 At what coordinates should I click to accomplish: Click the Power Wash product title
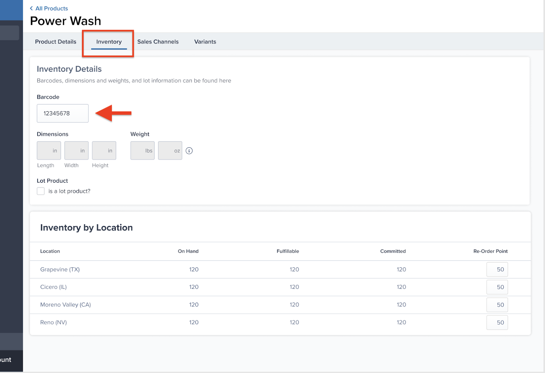click(65, 21)
